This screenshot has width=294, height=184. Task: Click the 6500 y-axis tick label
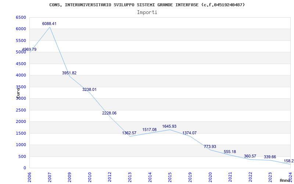[x=21, y=17]
